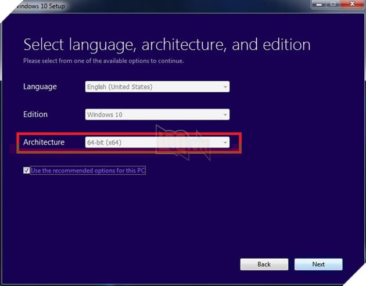Click 'Use the recommended options for this PC' text
The height and width of the screenshot is (286, 366).
(88, 171)
